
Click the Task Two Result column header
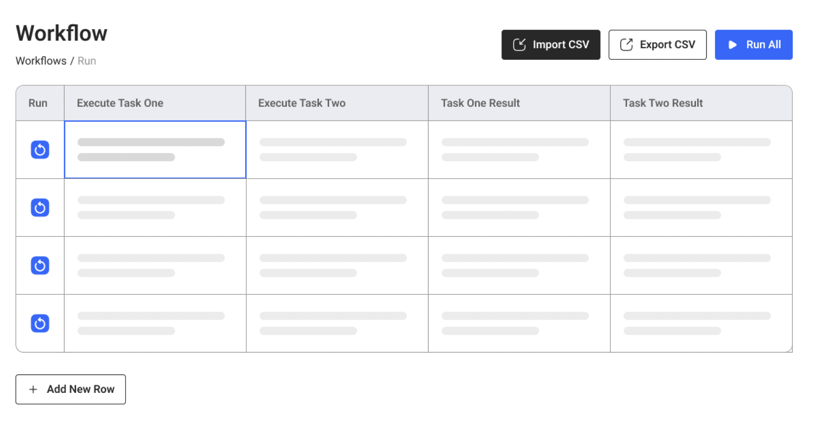662,103
